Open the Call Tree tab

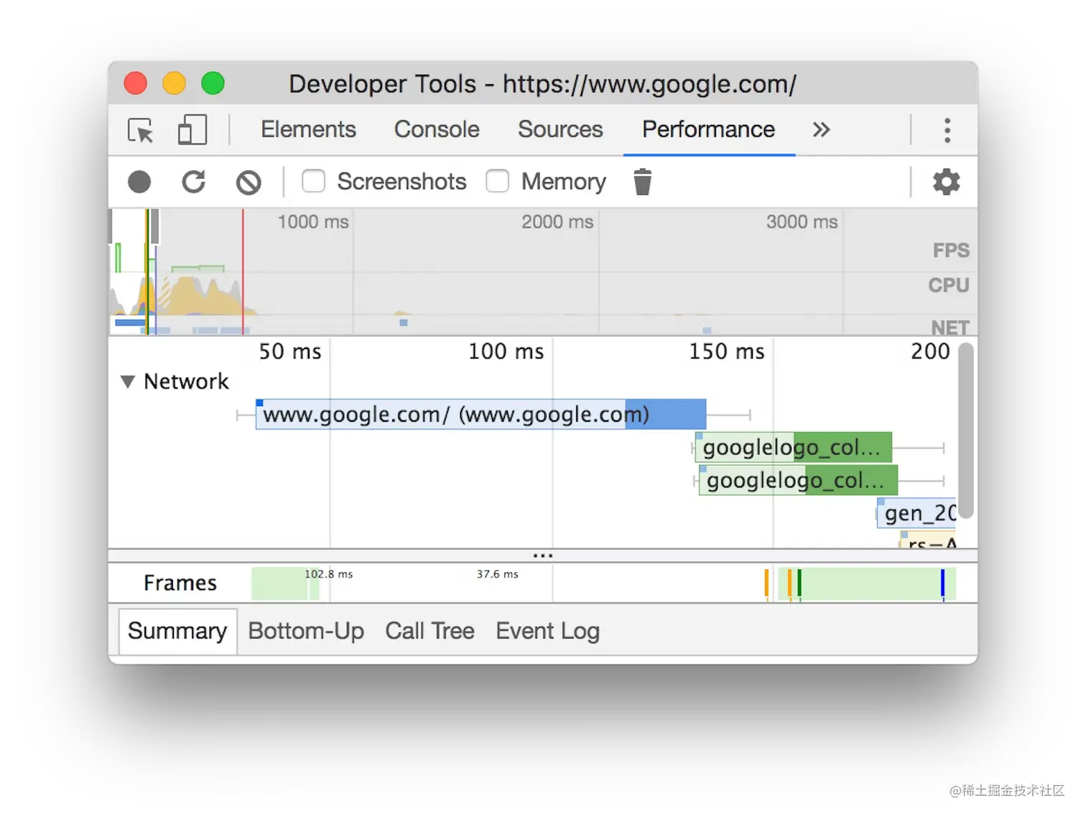[430, 631]
